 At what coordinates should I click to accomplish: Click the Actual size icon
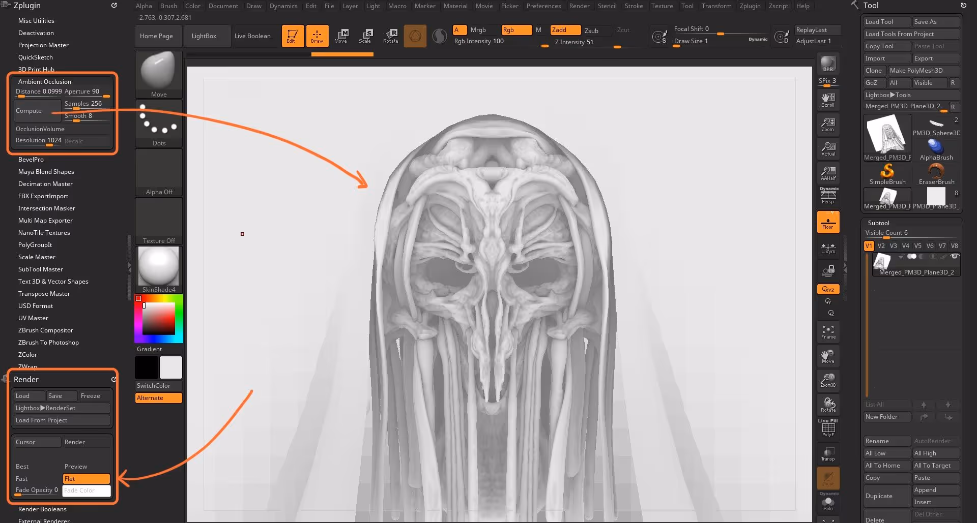(828, 149)
